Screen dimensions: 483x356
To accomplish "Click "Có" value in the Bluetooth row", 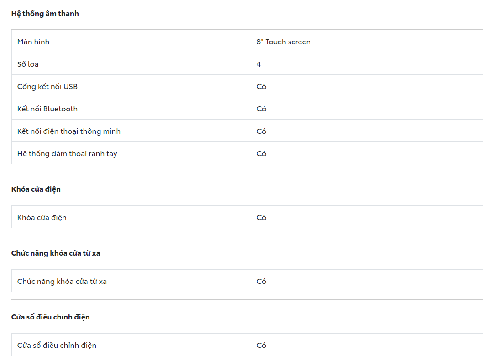I will click(262, 109).
